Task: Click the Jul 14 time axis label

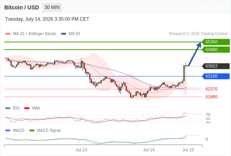Action: (x=149, y=150)
